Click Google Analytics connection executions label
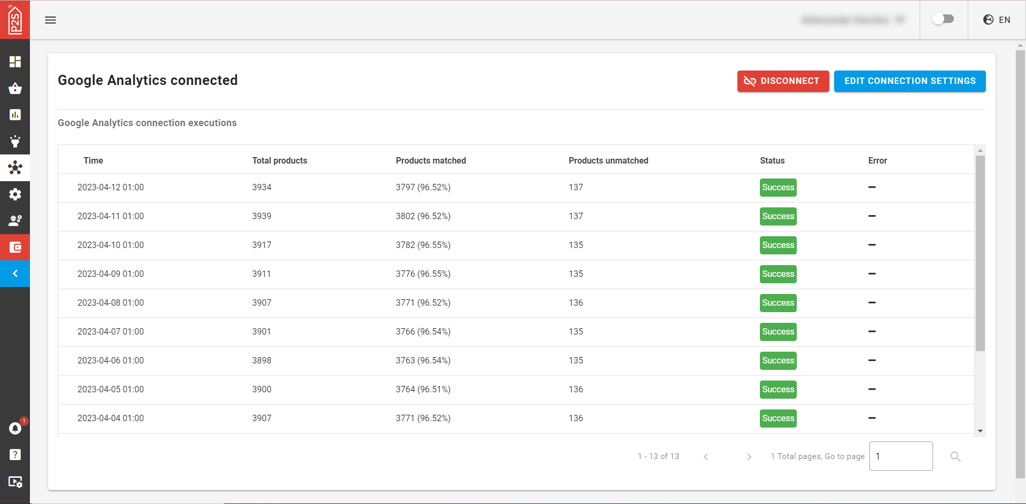Viewport: 1026px width, 504px height. coord(147,123)
